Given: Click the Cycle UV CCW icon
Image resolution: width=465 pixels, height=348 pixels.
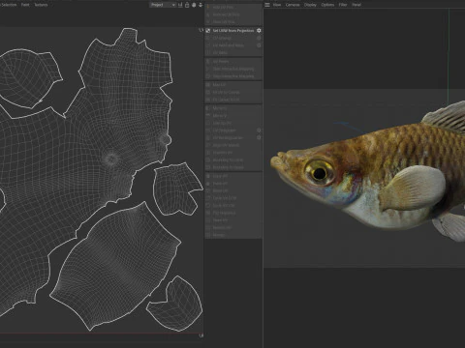Looking at the screenshot, I should 208,198.
